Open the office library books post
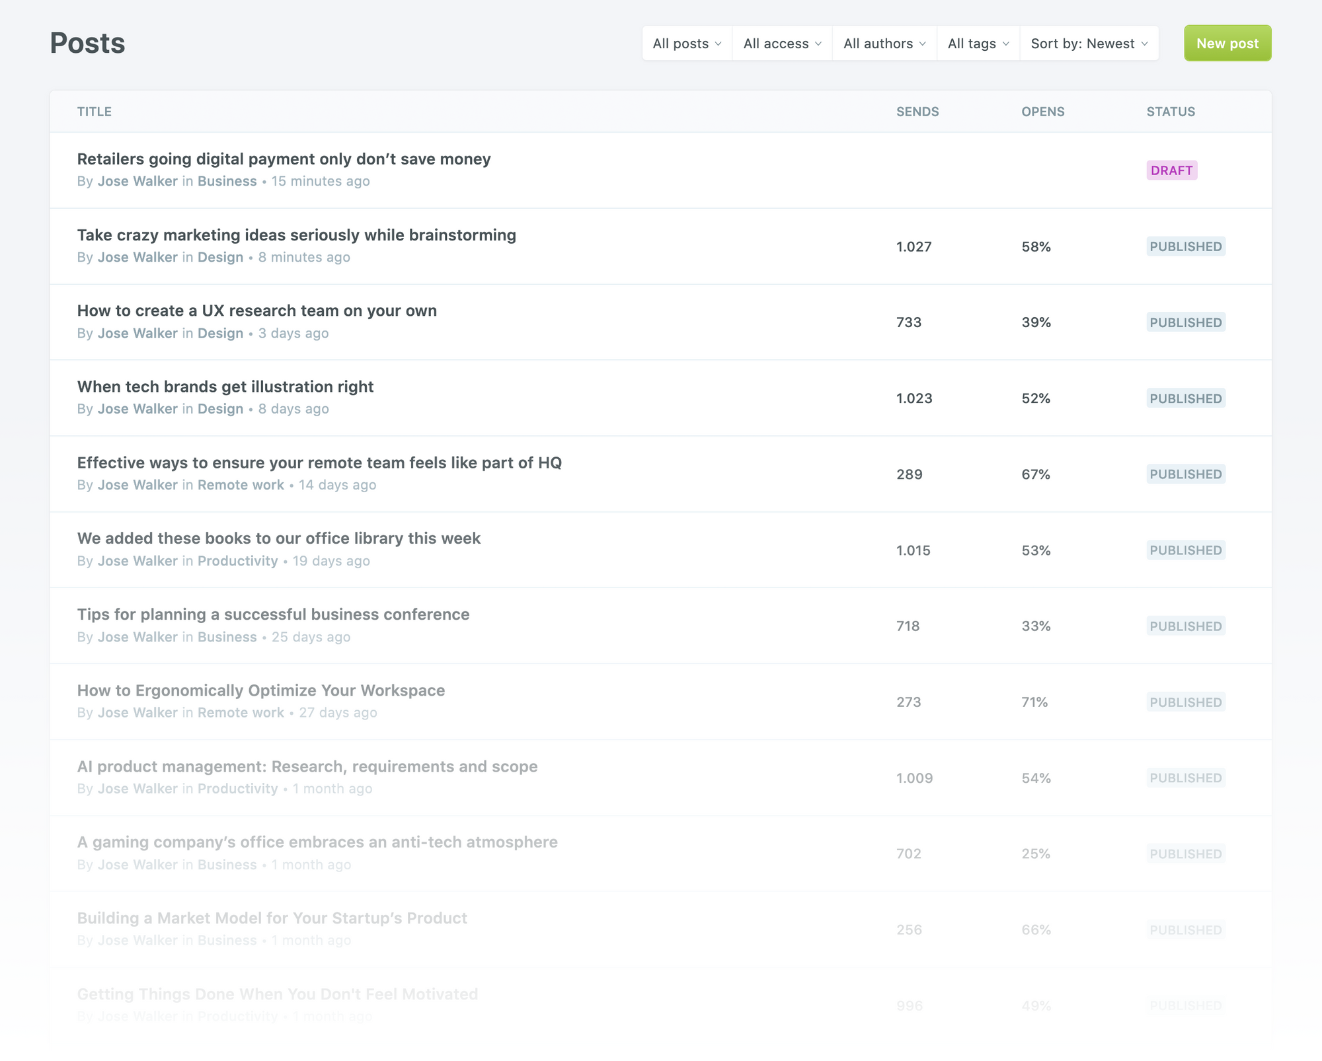The width and height of the screenshot is (1322, 1061). coord(278,538)
